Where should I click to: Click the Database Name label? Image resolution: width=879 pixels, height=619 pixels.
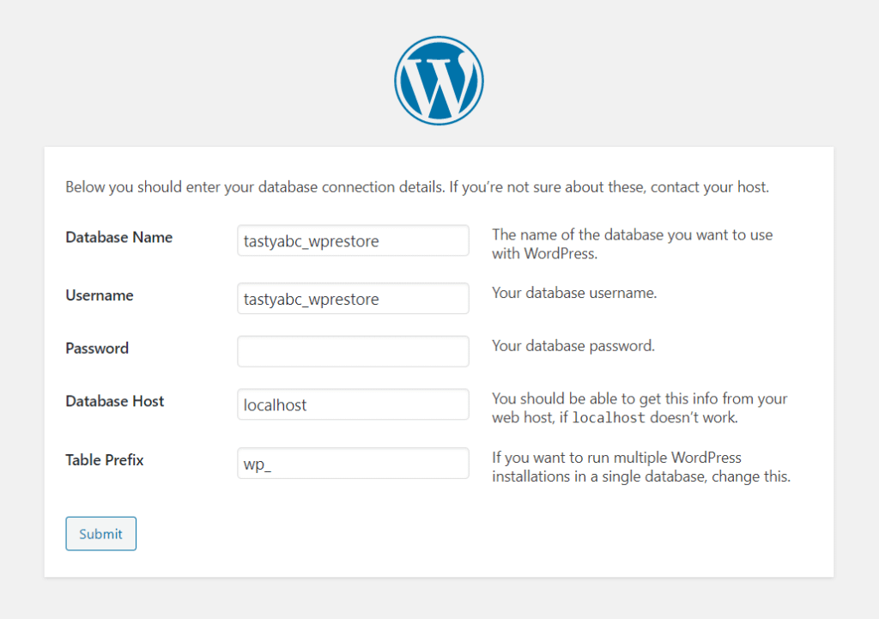click(x=118, y=237)
